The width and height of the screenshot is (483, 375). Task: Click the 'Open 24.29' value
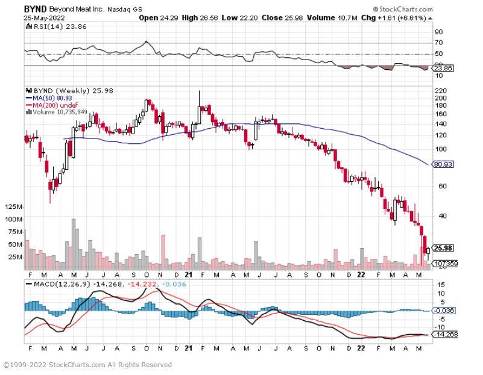coord(159,18)
